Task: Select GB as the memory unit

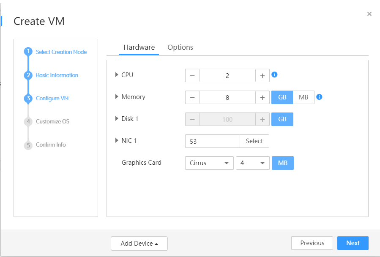Action: pyautogui.click(x=282, y=98)
